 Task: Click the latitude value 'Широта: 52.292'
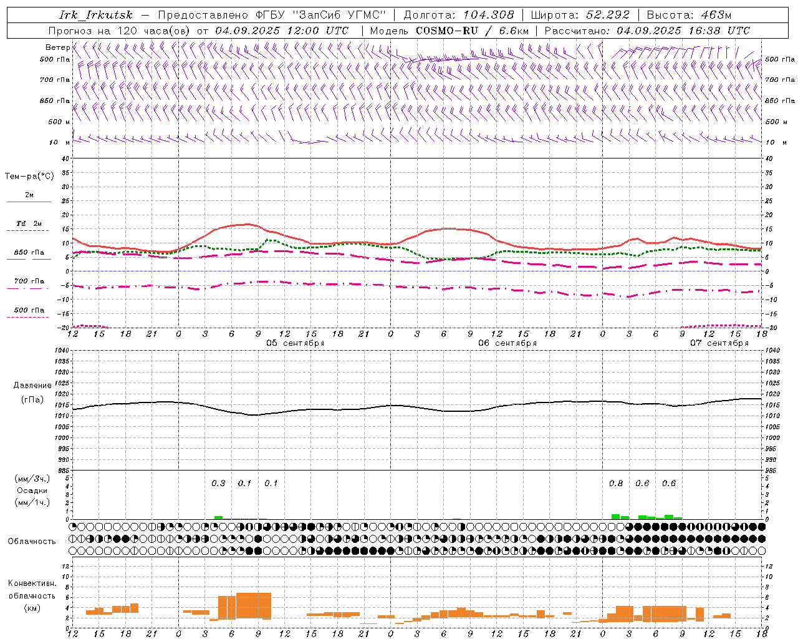click(x=580, y=15)
